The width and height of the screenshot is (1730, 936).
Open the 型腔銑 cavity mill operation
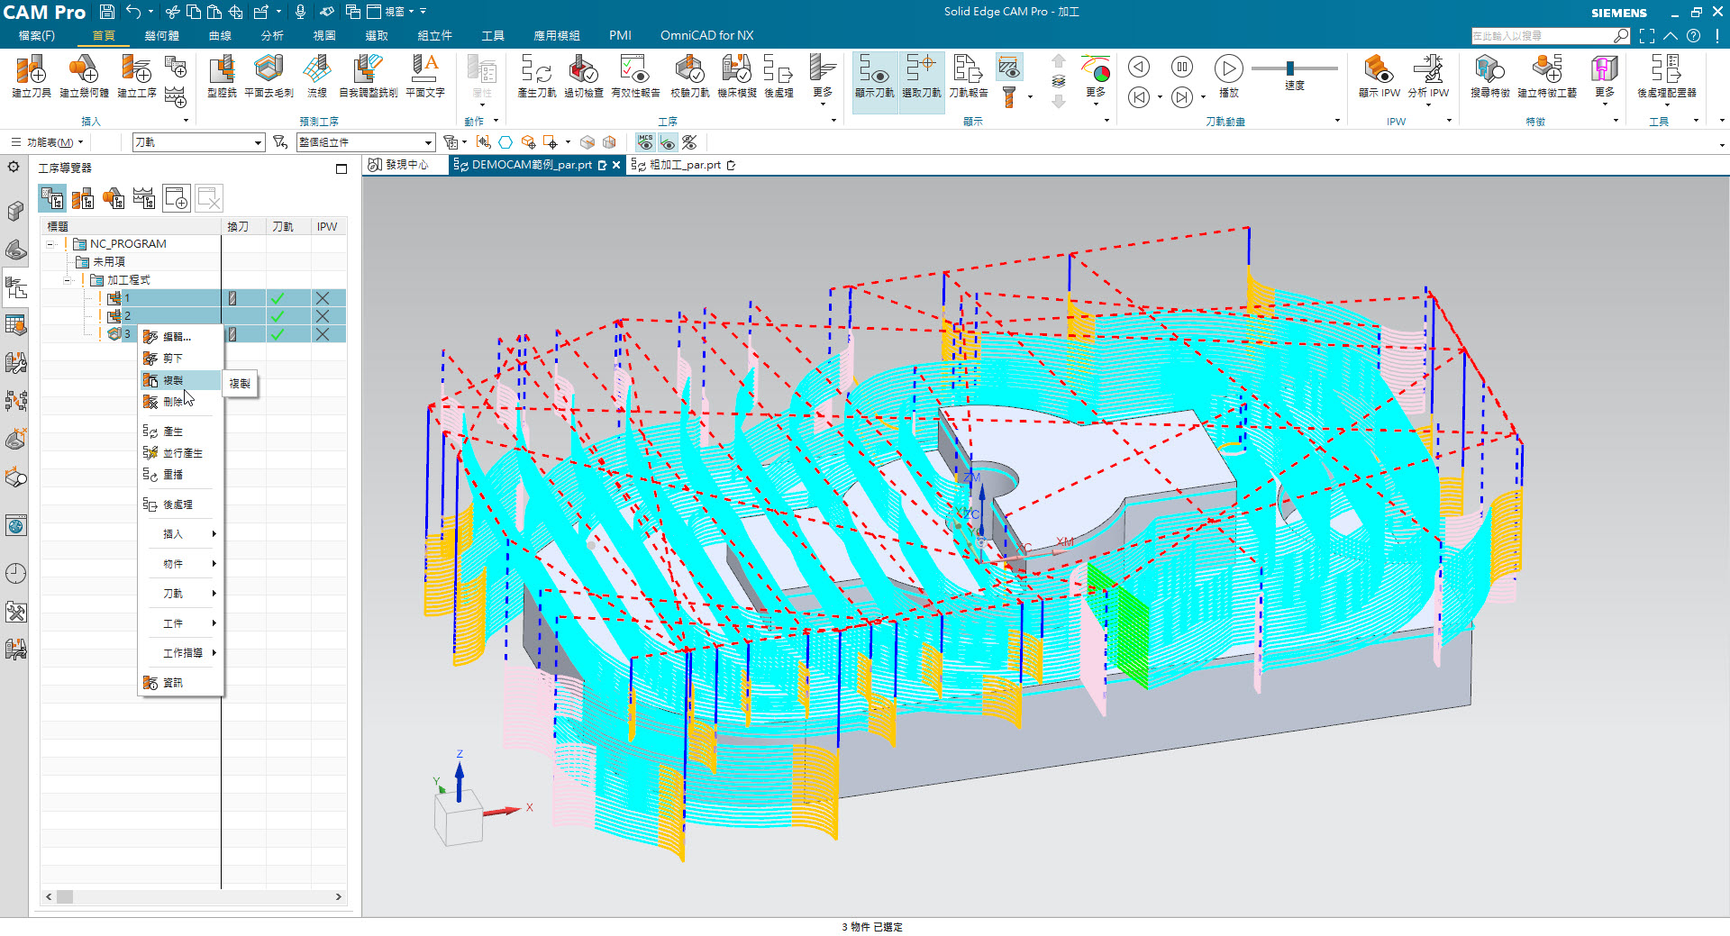coord(222,76)
